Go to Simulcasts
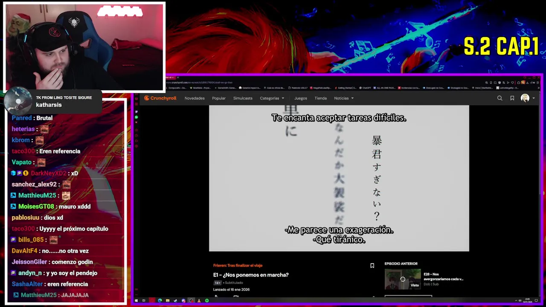This screenshot has width=546, height=307. (243, 98)
